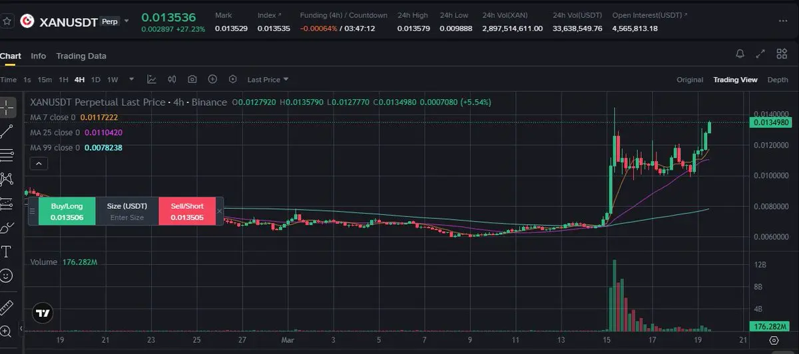Select the Text annotation tool

[x=7, y=252]
